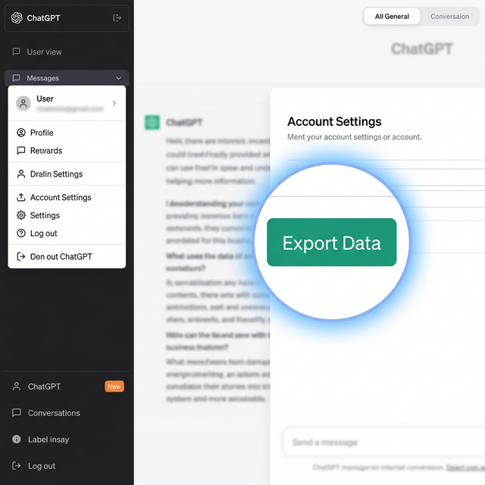The image size is (485, 485).
Task: Collapse the Messages dropdown chevron
Action: click(x=118, y=78)
